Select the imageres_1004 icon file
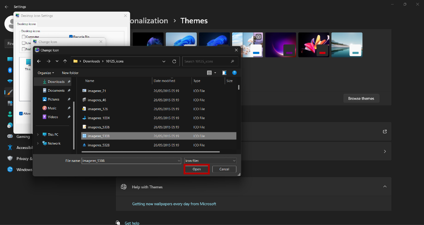The image size is (424, 225). [99, 118]
